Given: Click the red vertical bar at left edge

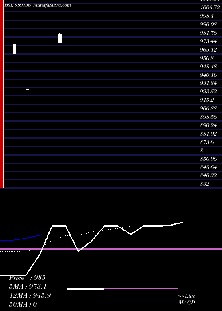Looking at the screenshot, I should [x=2, y=94].
